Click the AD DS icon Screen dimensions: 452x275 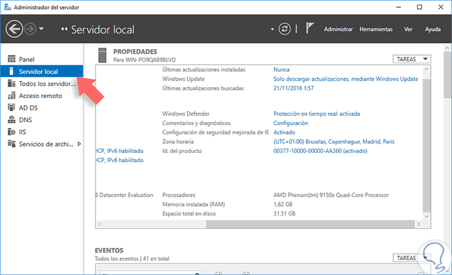(x=11, y=108)
